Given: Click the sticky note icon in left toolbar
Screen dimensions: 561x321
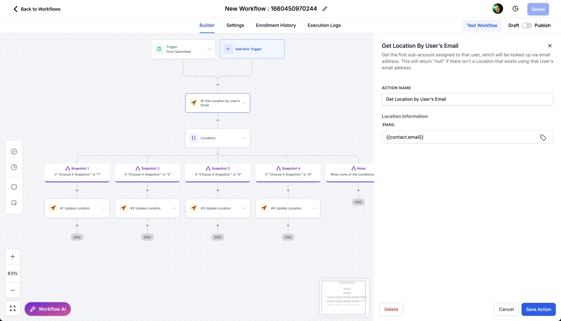Looking at the screenshot, I should pyautogui.click(x=14, y=203).
